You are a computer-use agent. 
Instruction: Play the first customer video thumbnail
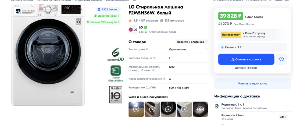pos(136,109)
